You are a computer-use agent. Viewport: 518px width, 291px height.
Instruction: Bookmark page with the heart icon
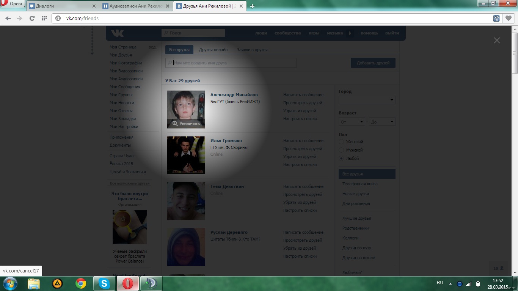point(509,18)
